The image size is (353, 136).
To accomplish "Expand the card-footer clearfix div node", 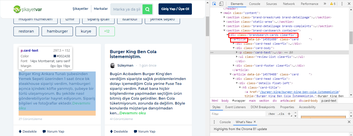I will [x=234, y=66].
